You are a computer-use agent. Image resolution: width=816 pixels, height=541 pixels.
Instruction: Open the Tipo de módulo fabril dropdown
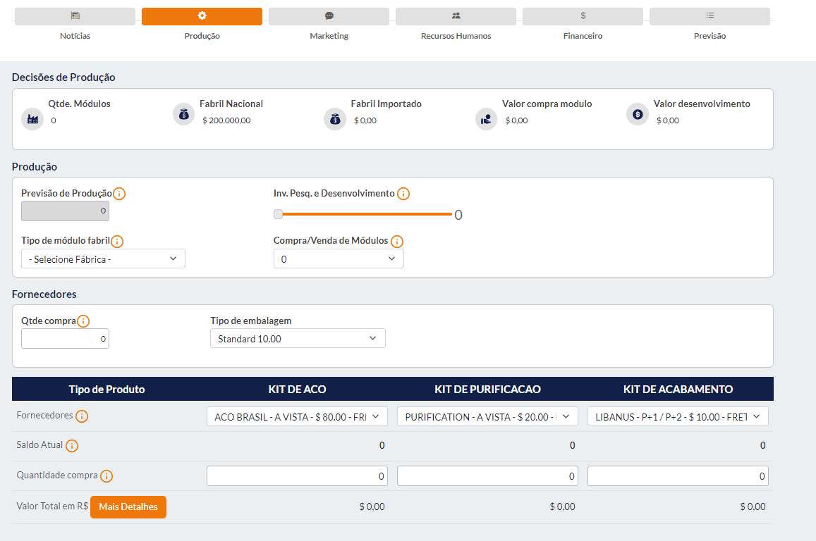[103, 259]
